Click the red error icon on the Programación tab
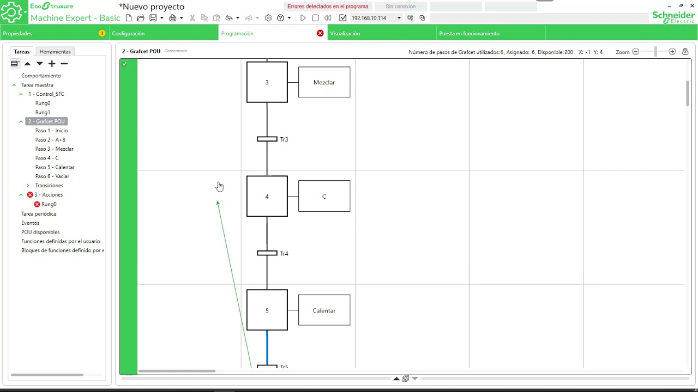Image resolution: width=698 pixels, height=392 pixels. 320,33
